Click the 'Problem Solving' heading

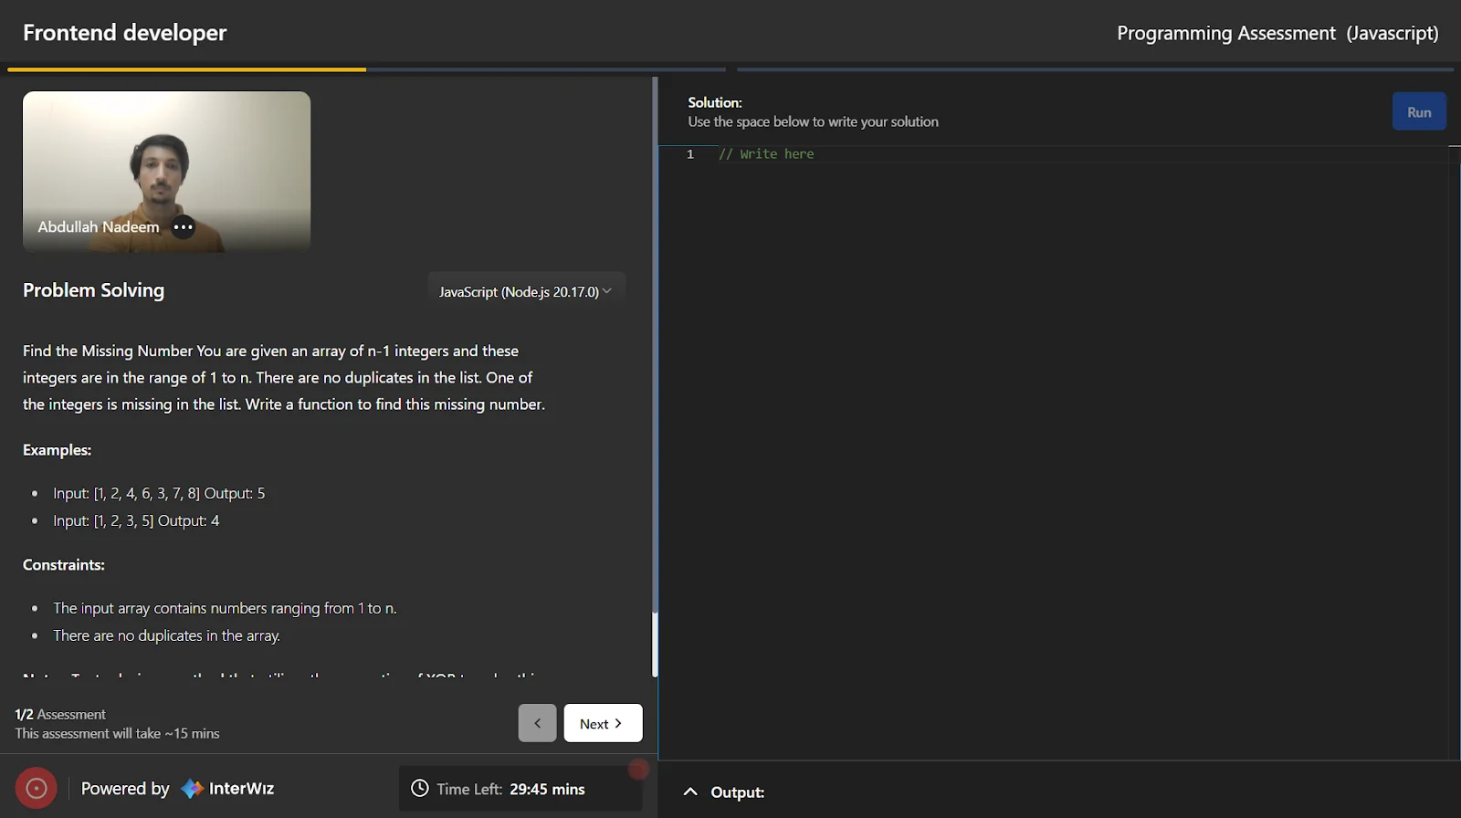(x=93, y=290)
